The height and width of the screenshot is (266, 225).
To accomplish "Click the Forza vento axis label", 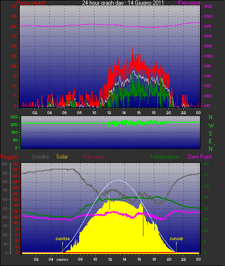I will (31, 3).
